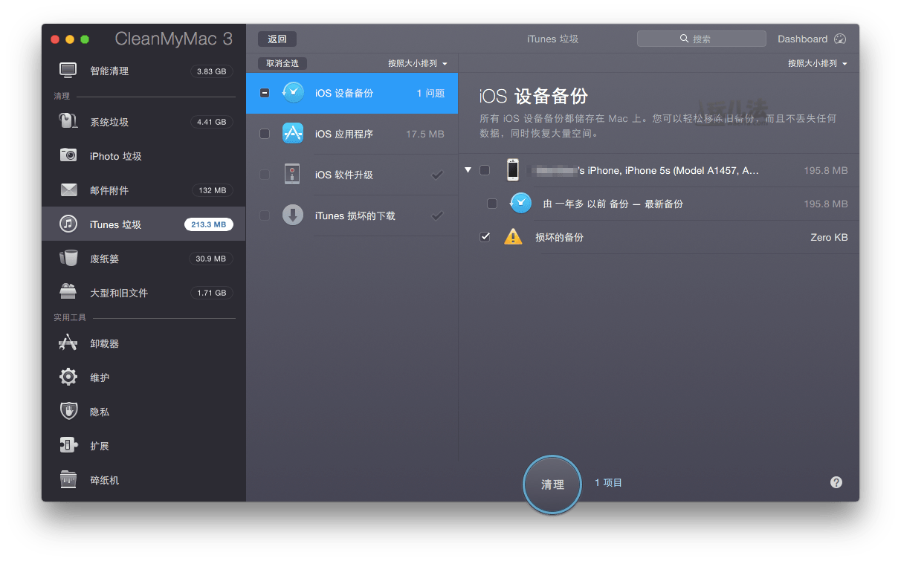Click the 取消全选 button
This screenshot has width=901, height=561.
(282, 64)
